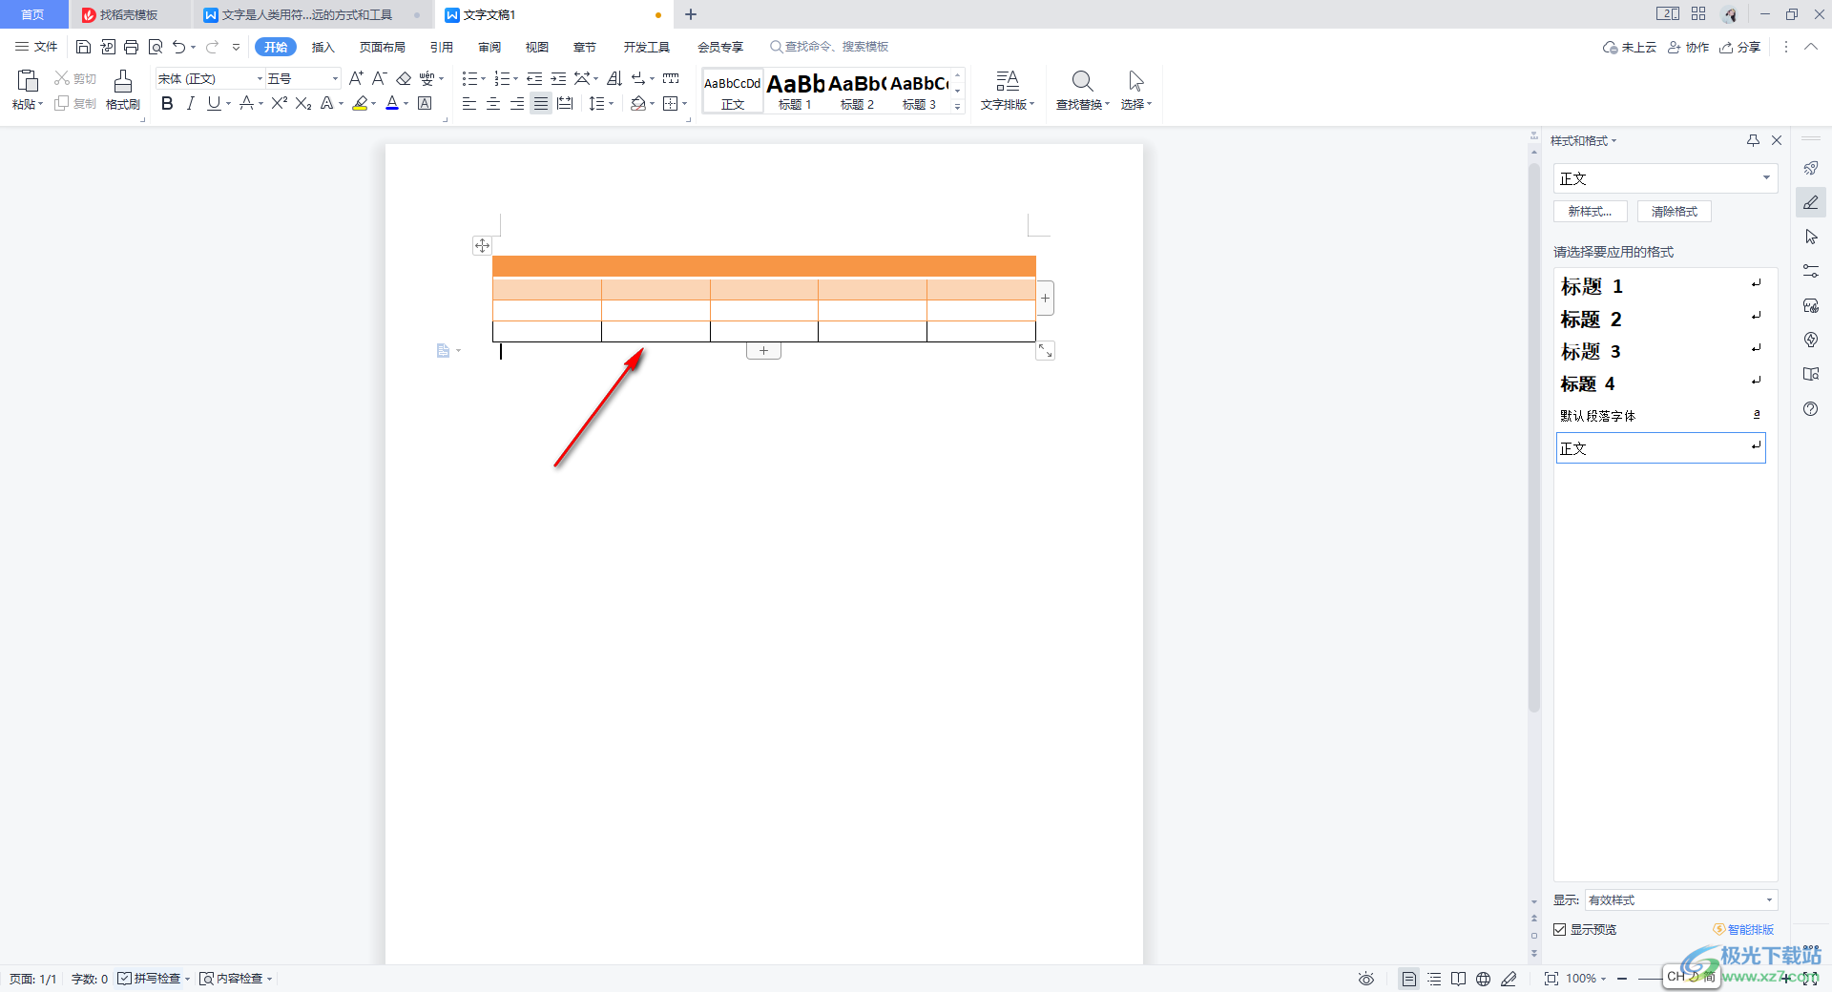This screenshot has height=992, width=1832.
Task: Align text to the right
Action: click(x=517, y=103)
